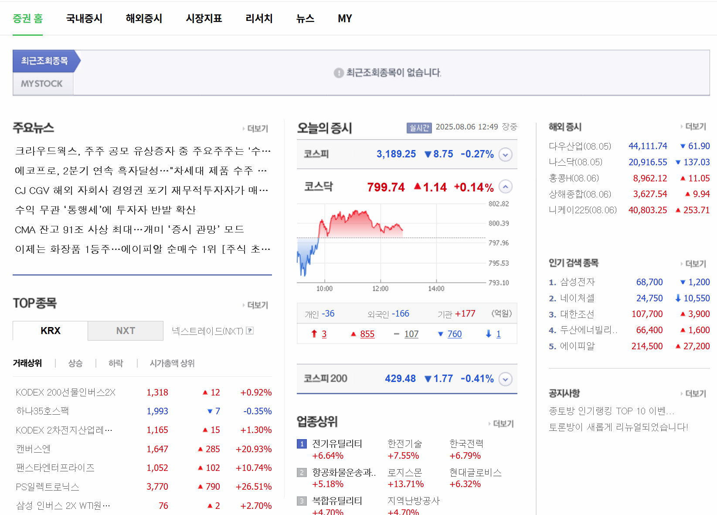Click the 넥스트레이드(NXT) info popup icon
This screenshot has height=515, width=717.
(250, 331)
